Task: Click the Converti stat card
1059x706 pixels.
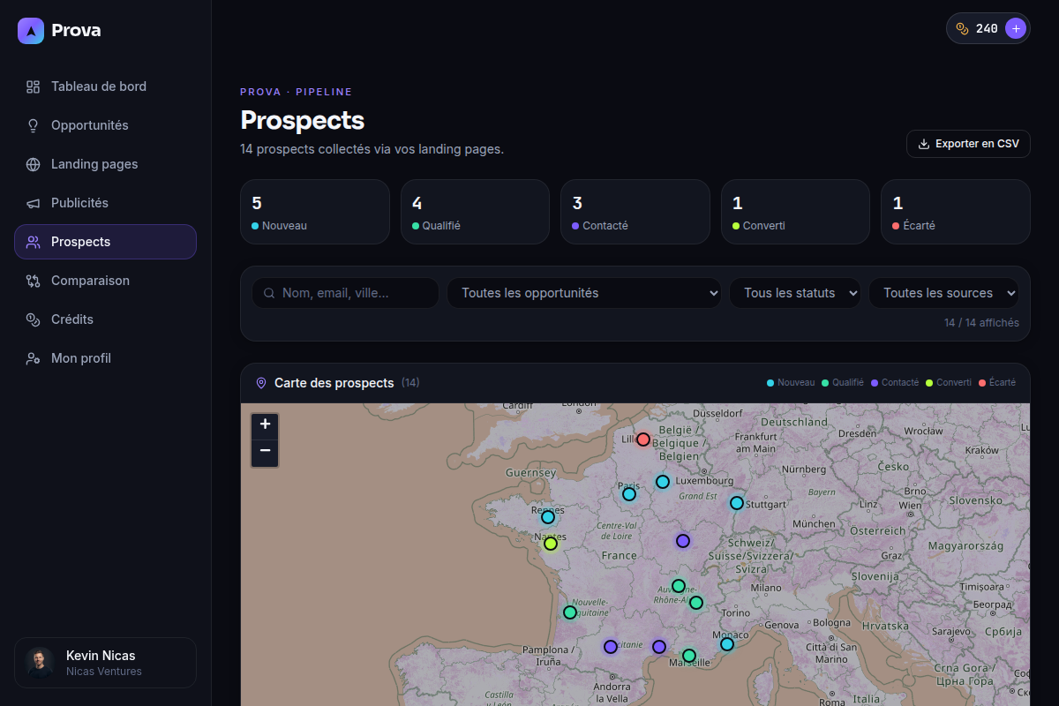Action: coord(795,212)
